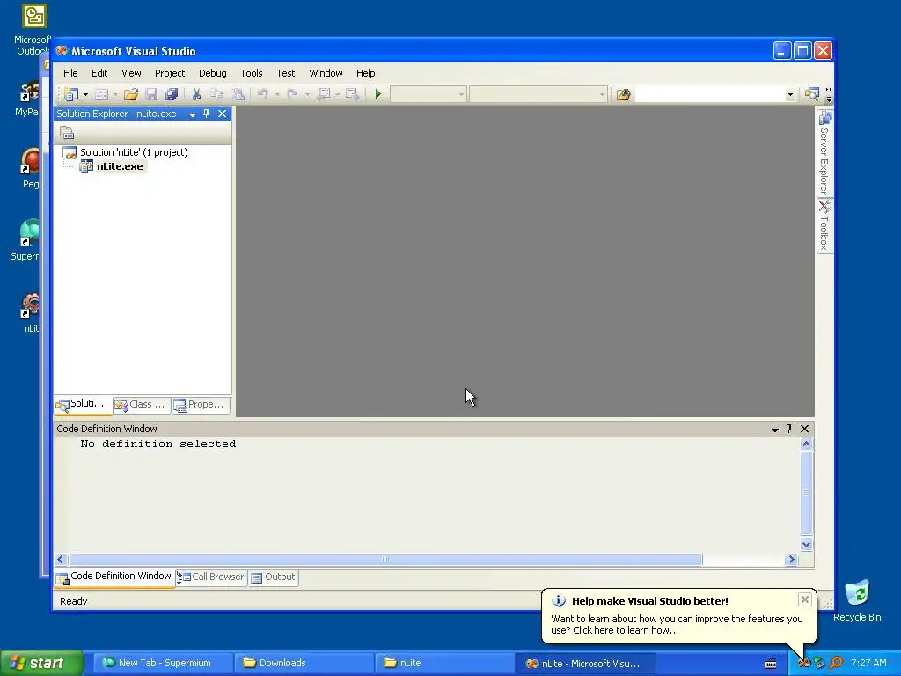Screen dimensions: 901x676
Task: Open the View menu
Action: click(x=131, y=73)
